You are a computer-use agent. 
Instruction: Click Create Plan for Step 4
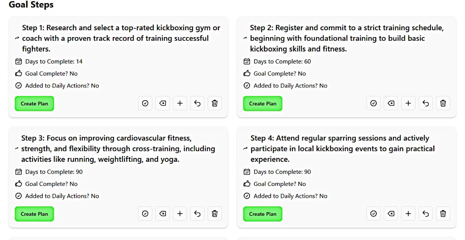263,214
